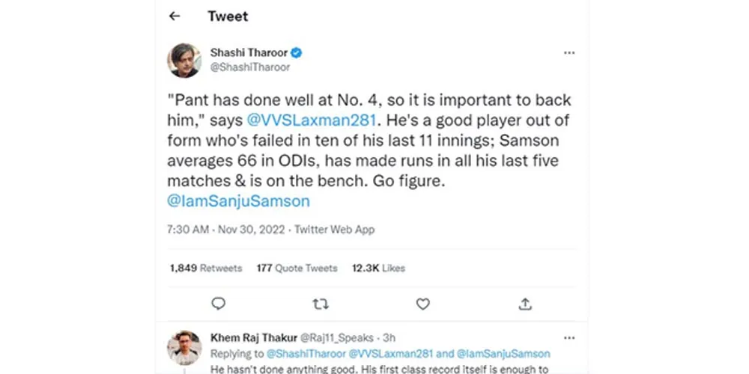Viewport: 749px width, 374px height.
Task: Click the blue verified badge
Action: click(x=297, y=53)
